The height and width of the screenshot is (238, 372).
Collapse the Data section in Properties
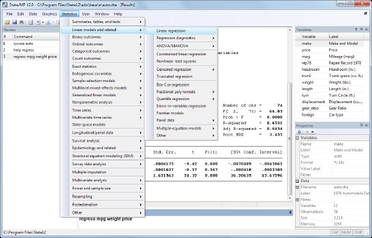pyautogui.click(x=297, y=181)
